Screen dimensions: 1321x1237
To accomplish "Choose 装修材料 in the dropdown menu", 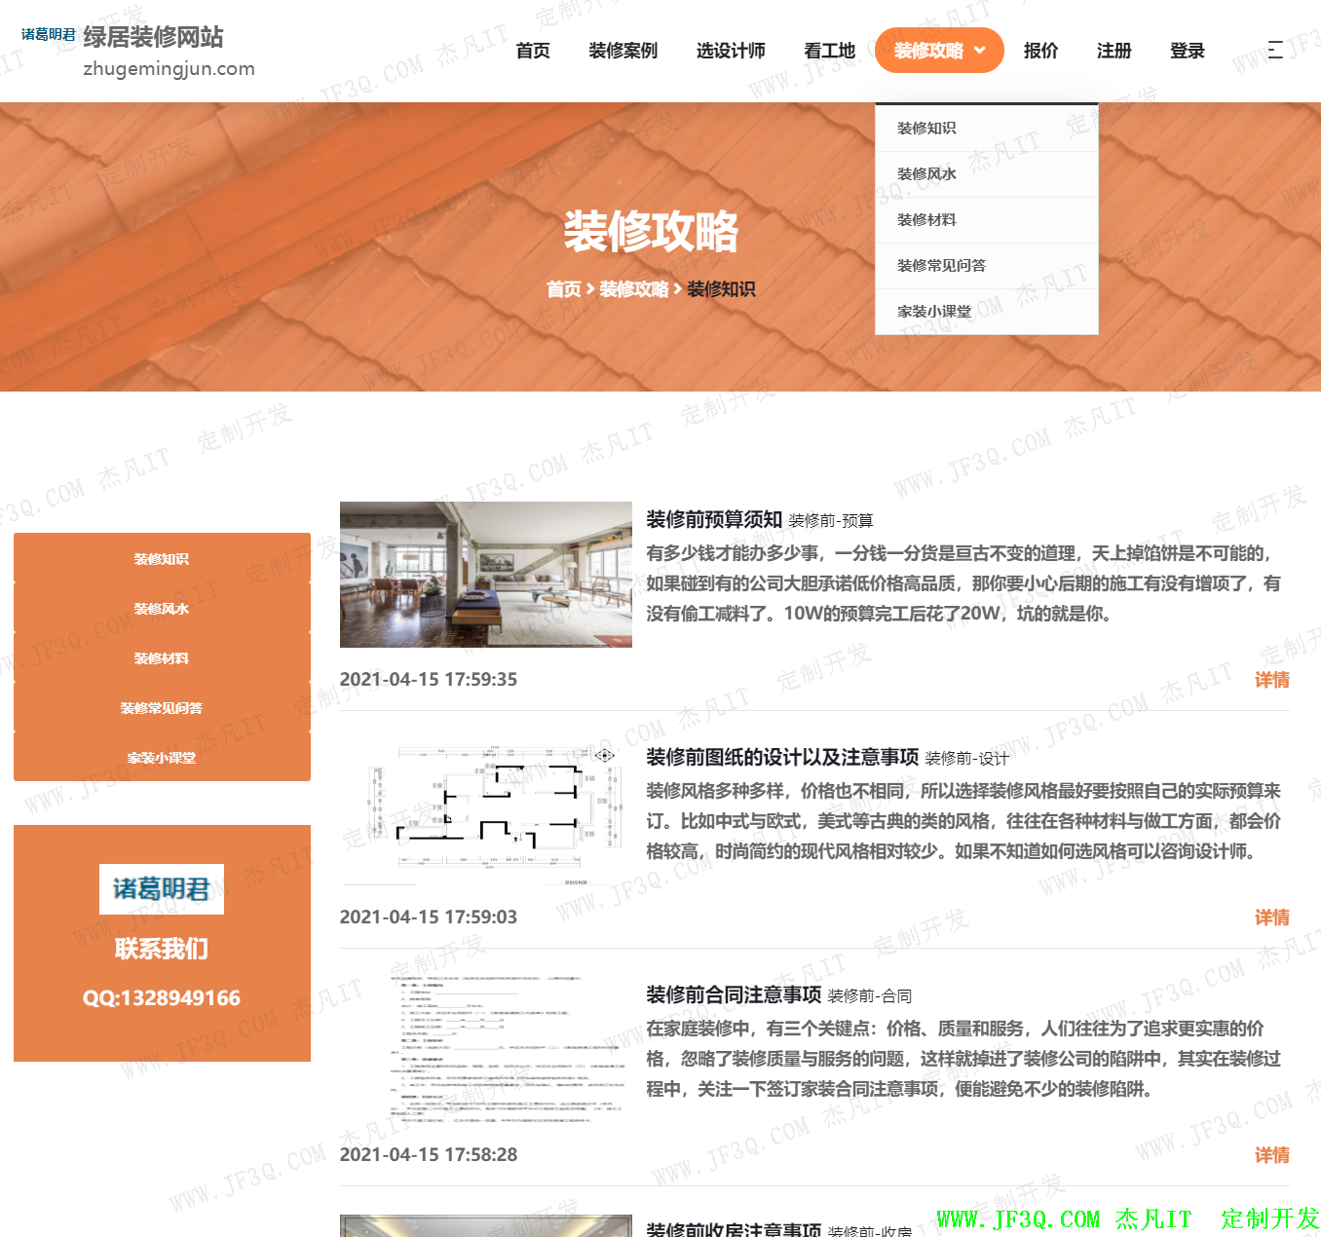I will [926, 220].
